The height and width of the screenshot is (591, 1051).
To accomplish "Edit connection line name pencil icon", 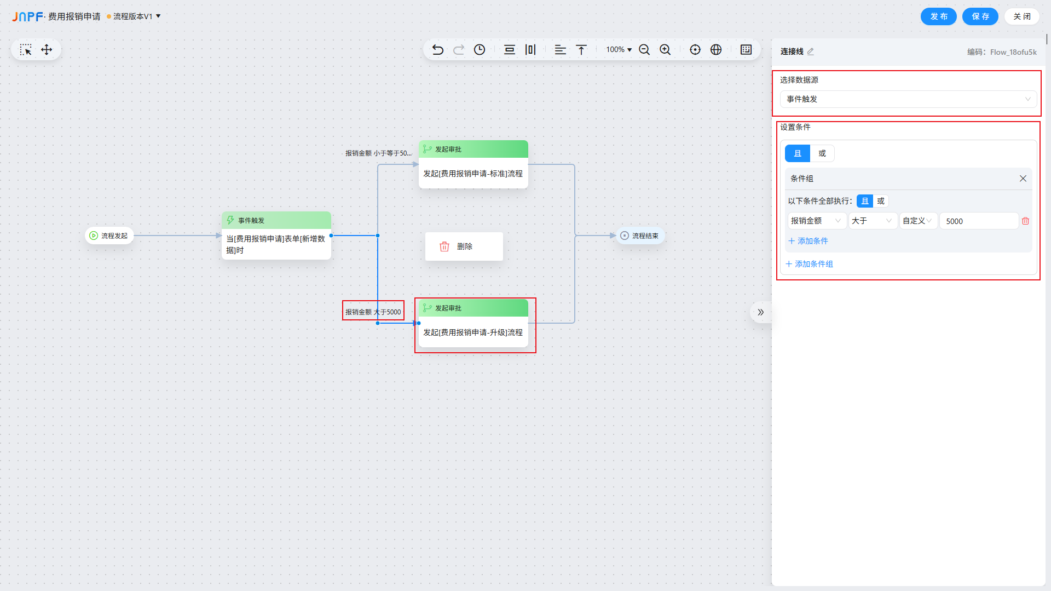I will tap(811, 51).
